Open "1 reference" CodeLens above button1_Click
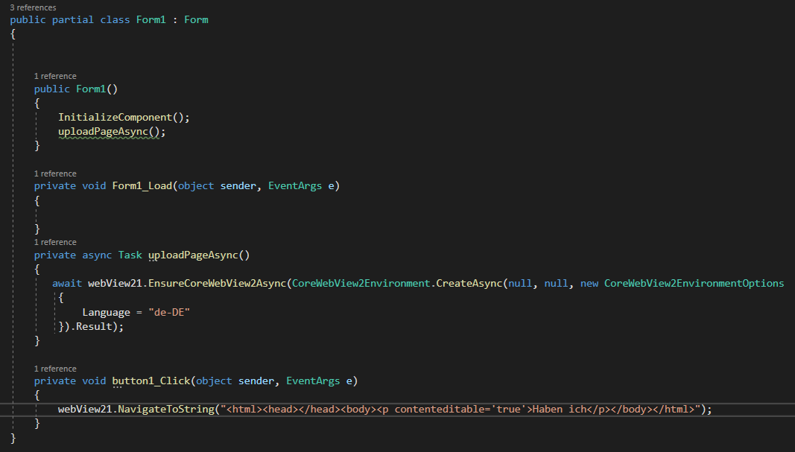The image size is (795, 452). [55, 369]
